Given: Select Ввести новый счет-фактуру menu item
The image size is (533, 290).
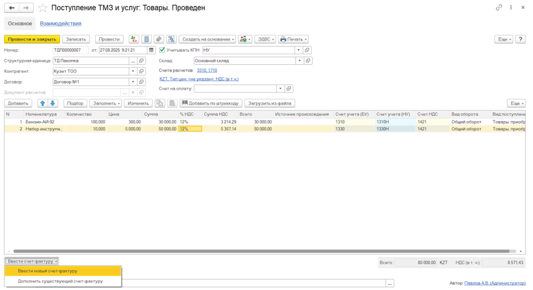Looking at the screenshot, I should tap(47, 271).
